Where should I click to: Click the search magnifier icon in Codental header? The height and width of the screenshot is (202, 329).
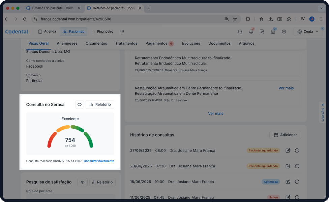pyautogui.click(x=240, y=32)
